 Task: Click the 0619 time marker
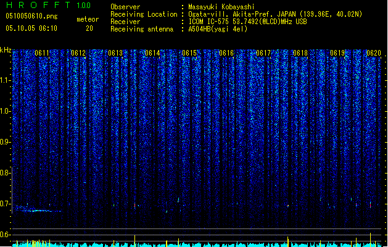coord(337,53)
